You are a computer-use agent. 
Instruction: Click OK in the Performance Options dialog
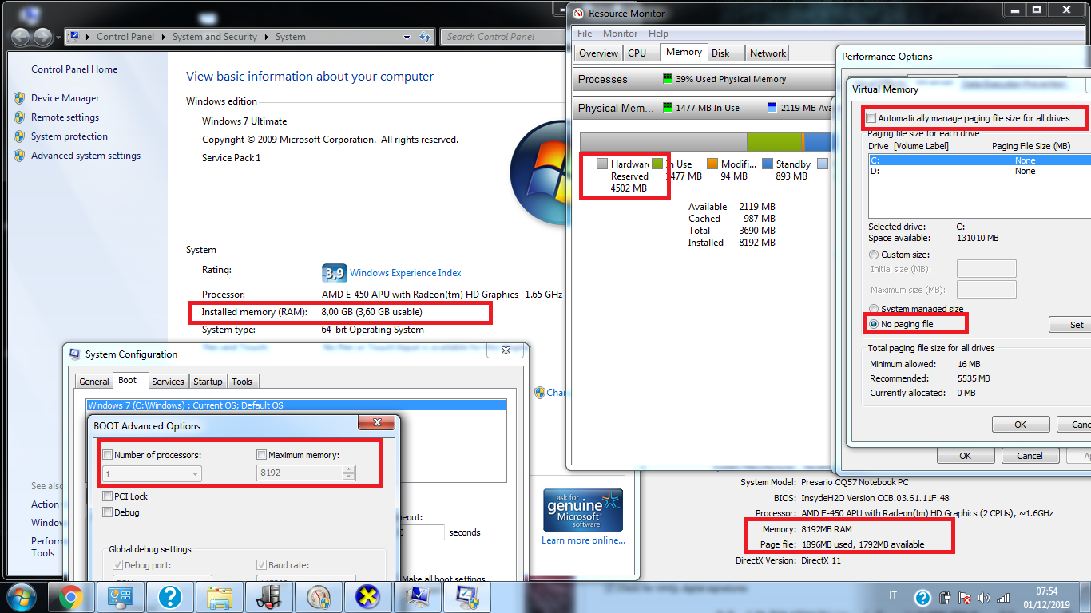tap(965, 456)
